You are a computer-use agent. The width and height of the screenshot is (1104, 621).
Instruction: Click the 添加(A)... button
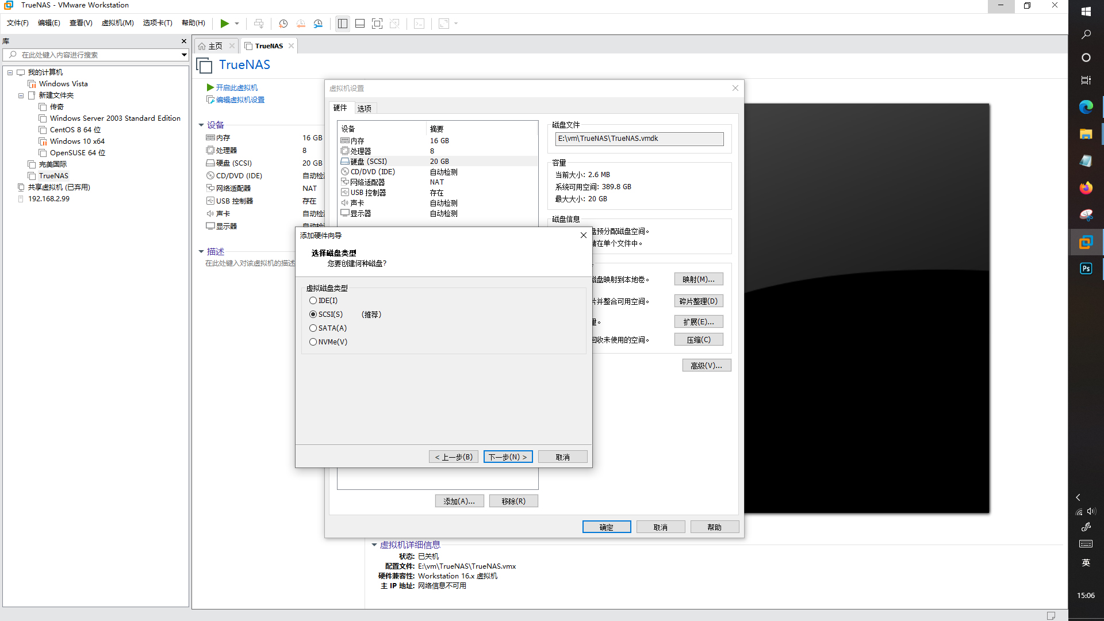[x=459, y=501]
